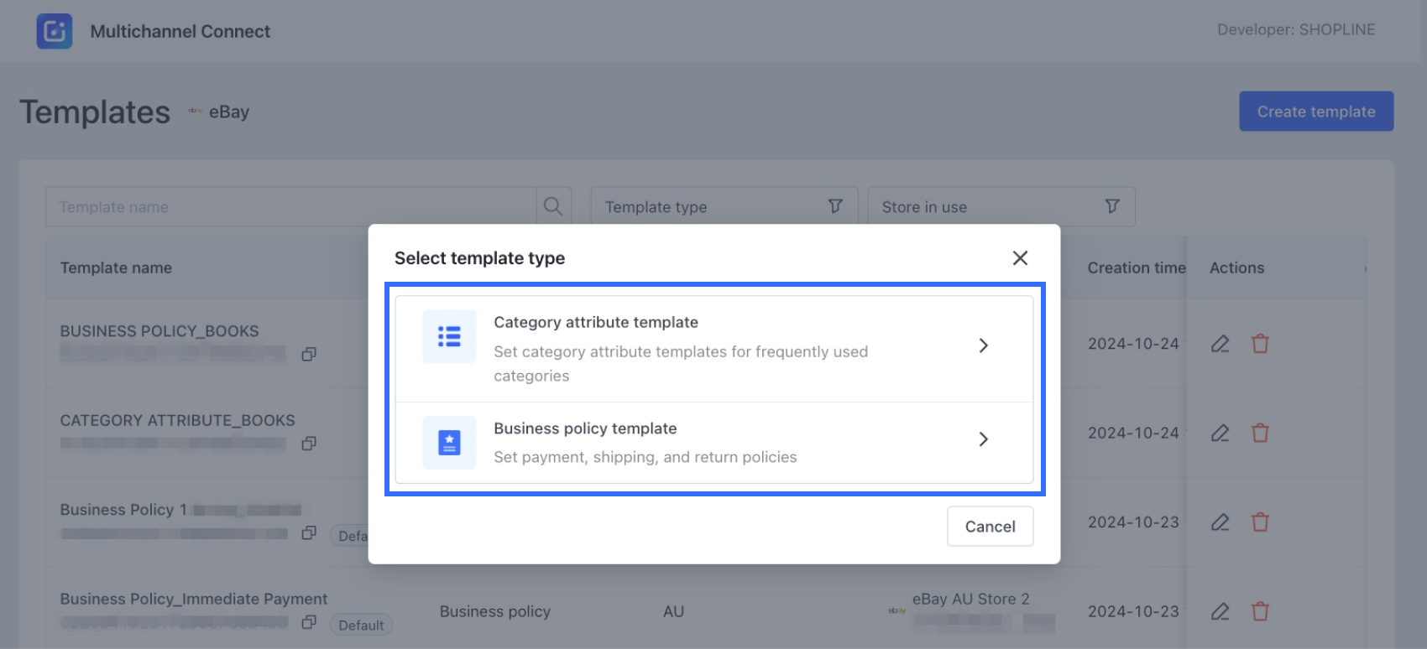Click the search magnifier icon
Screen dimensions: 1427x649
[553, 206]
